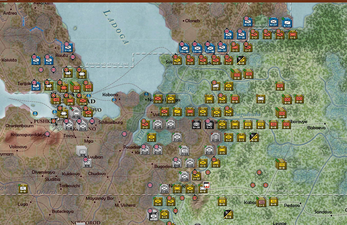This screenshot has height=225, width=347.
Task: Pick the Finnish infantry stack 14=44
Action: (197, 48)
